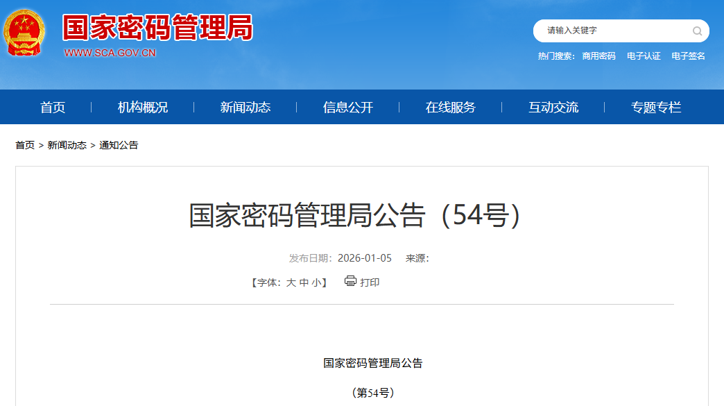Open the 互动交流 navigation menu item
The width and height of the screenshot is (724, 406).
(x=555, y=107)
